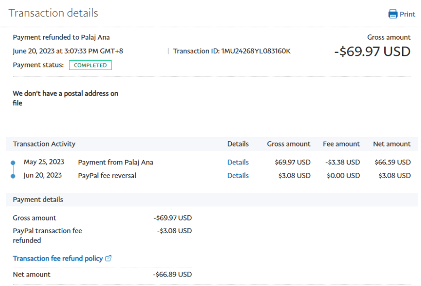The width and height of the screenshot is (421, 286).
Task: Click the timeline dot for May 25, 2023
Action: [13, 163]
